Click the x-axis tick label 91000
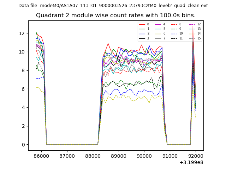 coord(170,156)
